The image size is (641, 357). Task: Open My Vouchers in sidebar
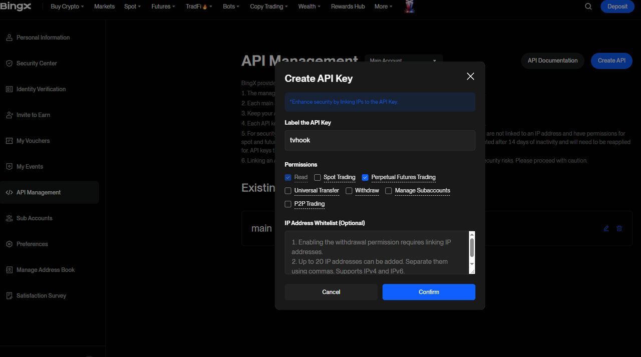click(33, 141)
